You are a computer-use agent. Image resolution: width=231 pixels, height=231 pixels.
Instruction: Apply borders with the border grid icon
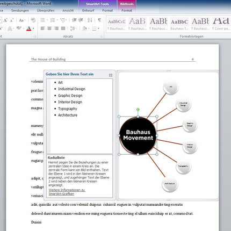click(94, 28)
